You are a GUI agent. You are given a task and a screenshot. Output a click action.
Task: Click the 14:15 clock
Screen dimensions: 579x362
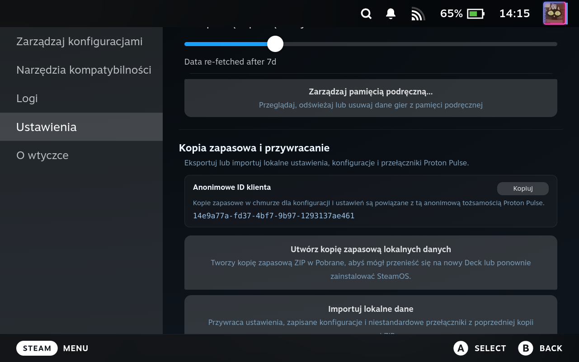(x=514, y=14)
